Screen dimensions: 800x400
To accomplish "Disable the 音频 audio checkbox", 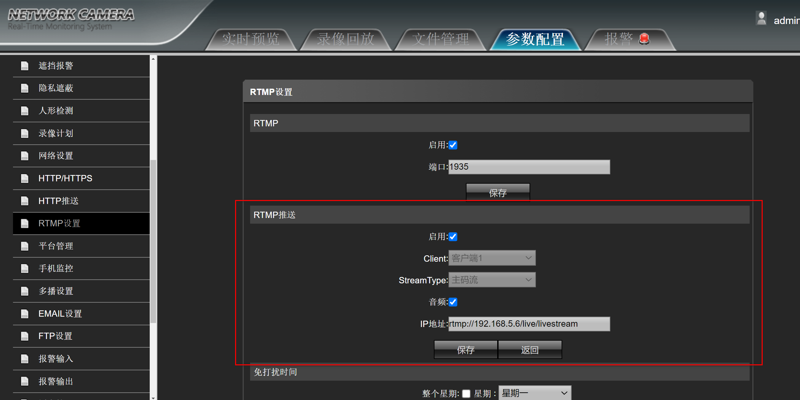I will 453,302.
